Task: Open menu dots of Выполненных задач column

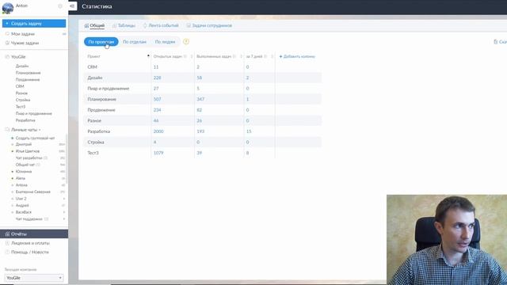Action: [x=241, y=56]
